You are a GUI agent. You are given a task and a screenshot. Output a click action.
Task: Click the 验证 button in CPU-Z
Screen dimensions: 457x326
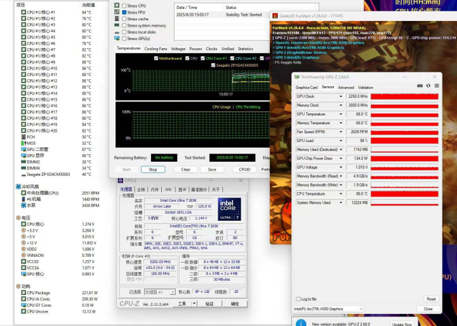[x=209, y=304]
